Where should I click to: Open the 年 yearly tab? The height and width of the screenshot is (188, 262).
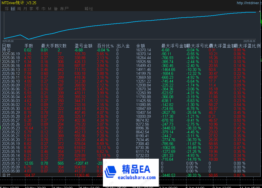37,9
